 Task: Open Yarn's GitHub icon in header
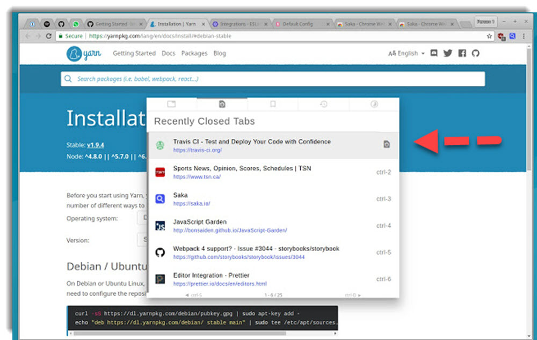coord(475,53)
